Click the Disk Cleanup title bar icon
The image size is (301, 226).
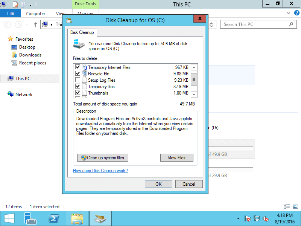[x=69, y=20]
